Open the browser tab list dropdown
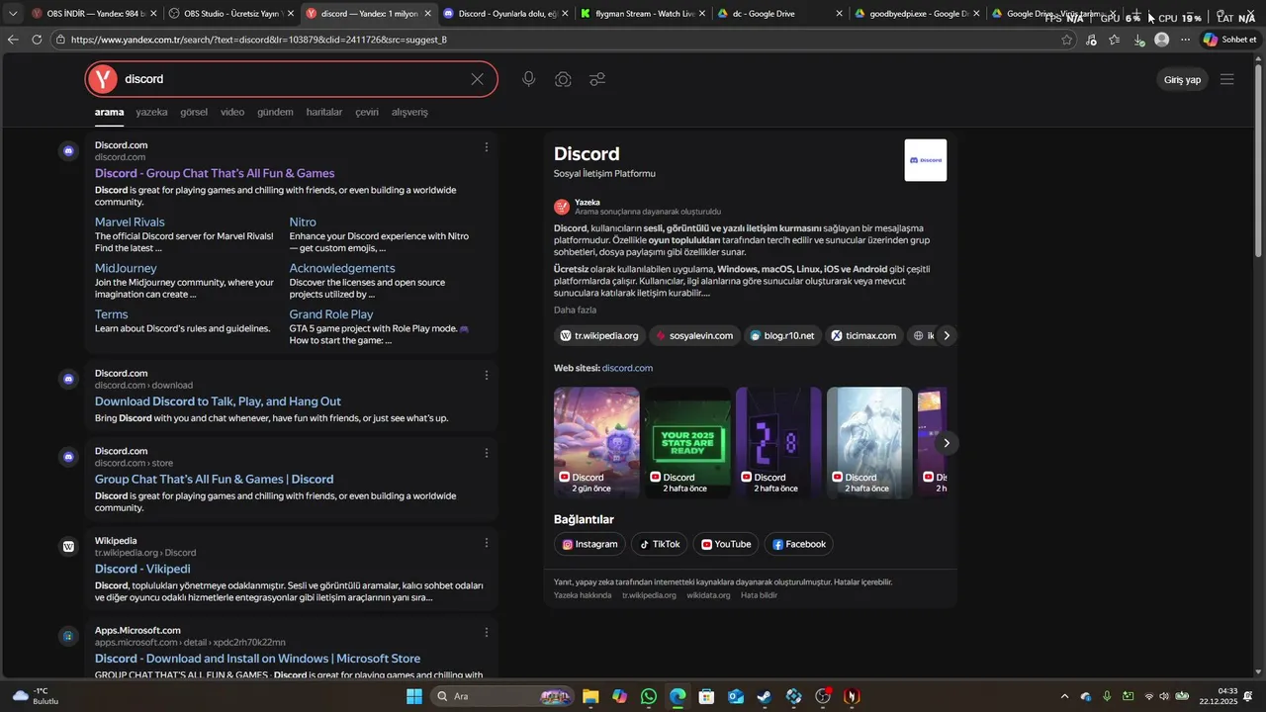 (x=13, y=14)
